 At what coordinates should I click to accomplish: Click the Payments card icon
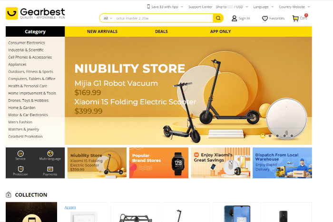coord(50,169)
